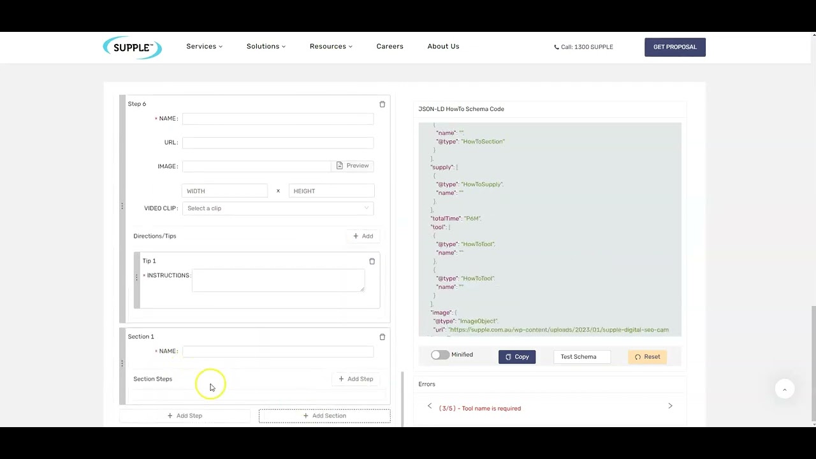Image resolution: width=816 pixels, height=459 pixels.
Task: Click Call: 1300 SUPPLE link
Action: click(x=583, y=47)
